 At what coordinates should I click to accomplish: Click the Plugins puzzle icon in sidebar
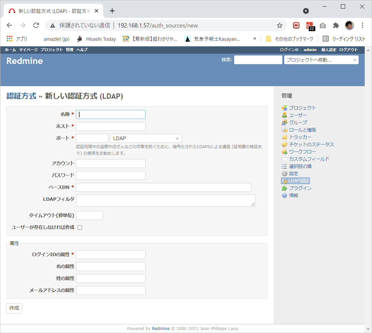click(x=284, y=188)
